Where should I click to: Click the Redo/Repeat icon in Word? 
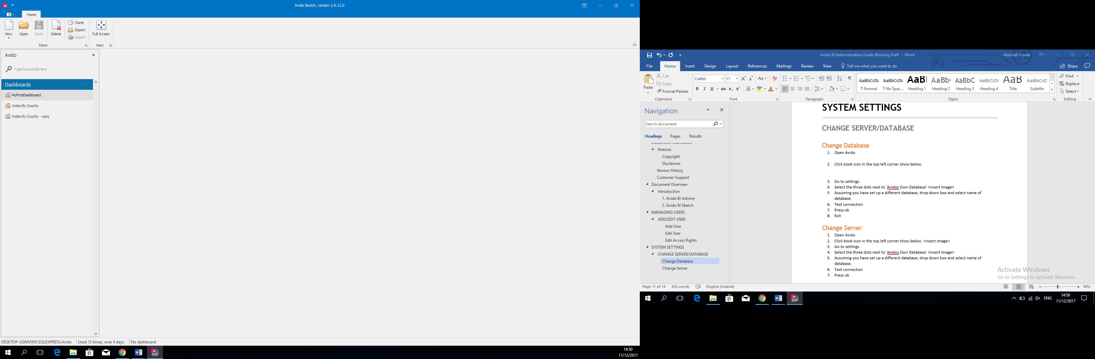click(x=671, y=55)
